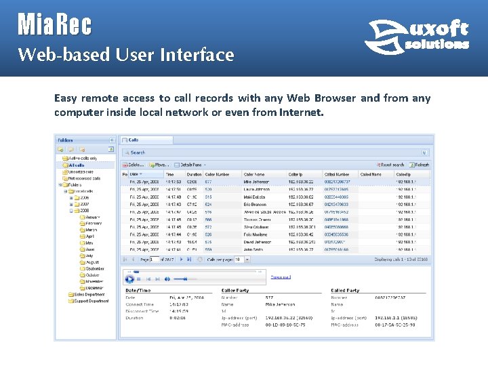Select the Active calls only folder
The image size is (488, 366).
[x=80, y=159]
